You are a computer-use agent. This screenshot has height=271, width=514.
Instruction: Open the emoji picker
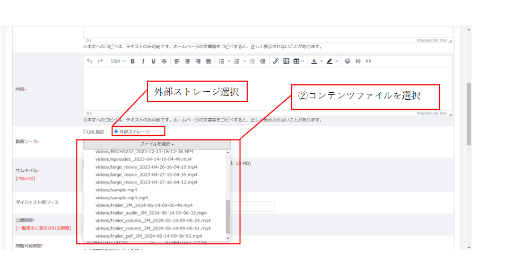click(x=347, y=62)
